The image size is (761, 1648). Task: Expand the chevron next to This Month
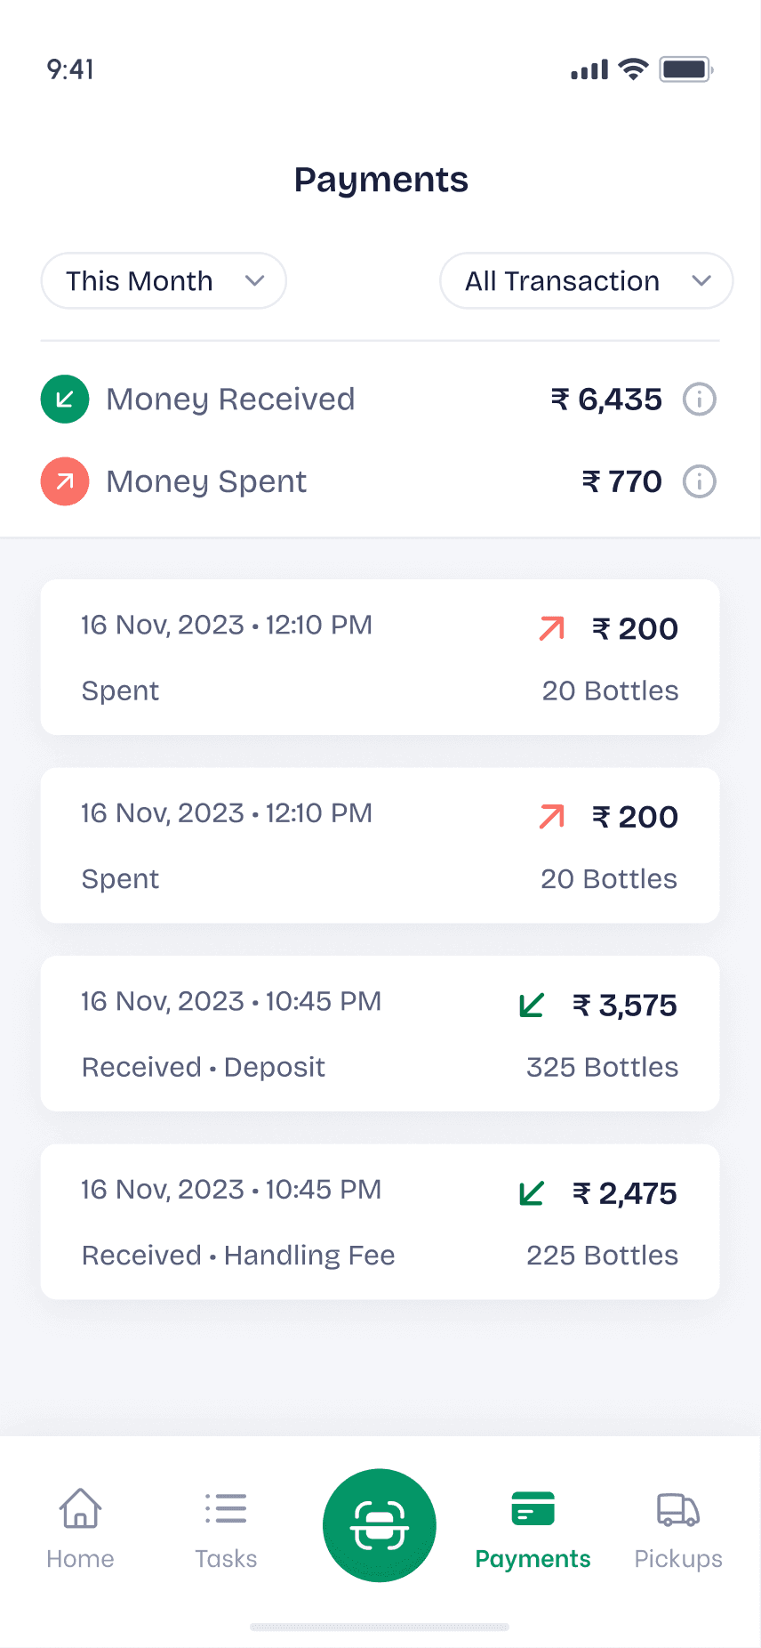point(255,281)
